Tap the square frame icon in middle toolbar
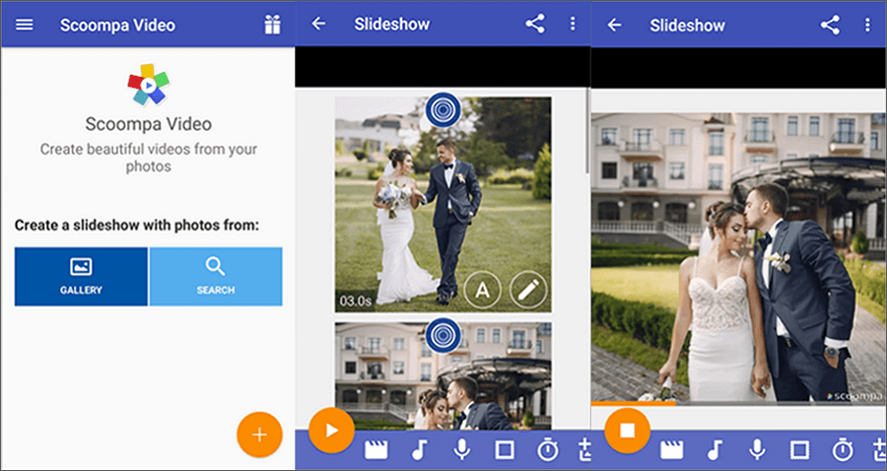This screenshot has width=887, height=471. [x=504, y=450]
